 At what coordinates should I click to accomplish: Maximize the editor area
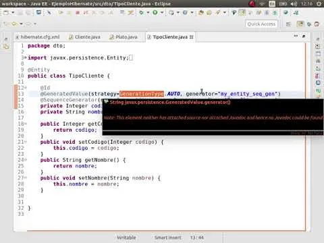(x=304, y=36)
